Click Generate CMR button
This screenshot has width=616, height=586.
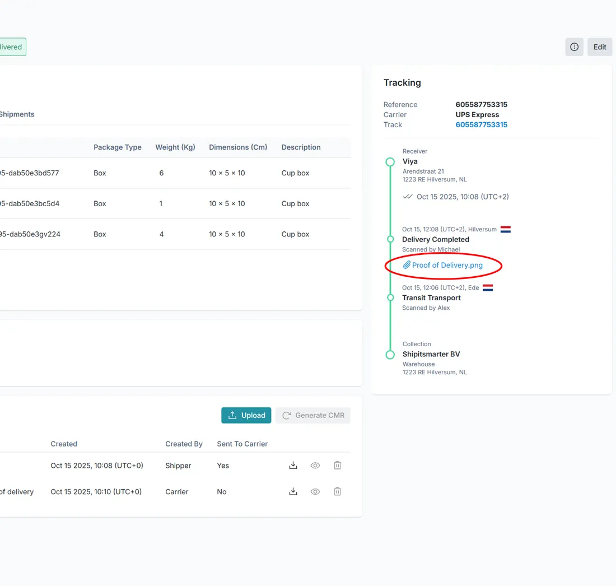[x=312, y=416]
